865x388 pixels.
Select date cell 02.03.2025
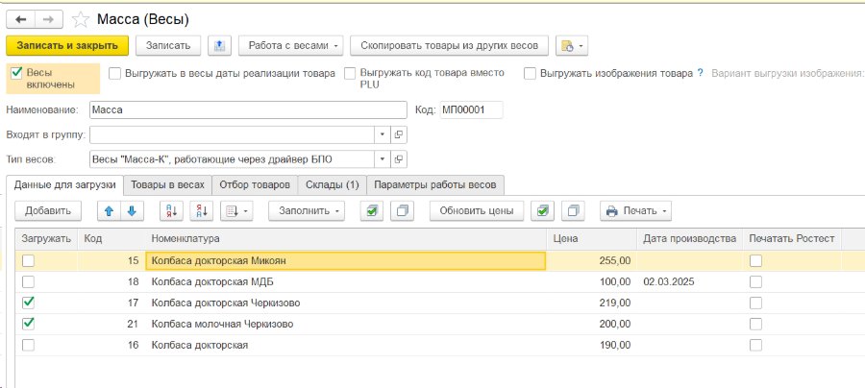[689, 281]
